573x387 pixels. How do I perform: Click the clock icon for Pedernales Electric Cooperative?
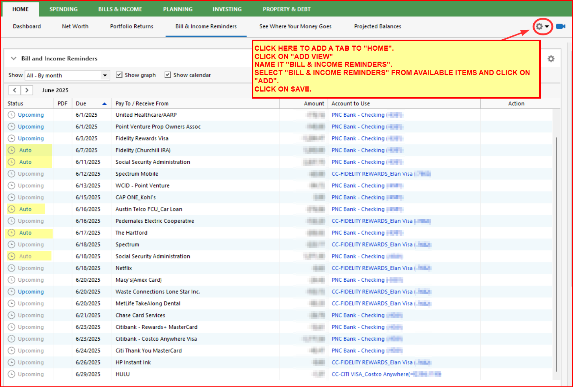pos(11,221)
